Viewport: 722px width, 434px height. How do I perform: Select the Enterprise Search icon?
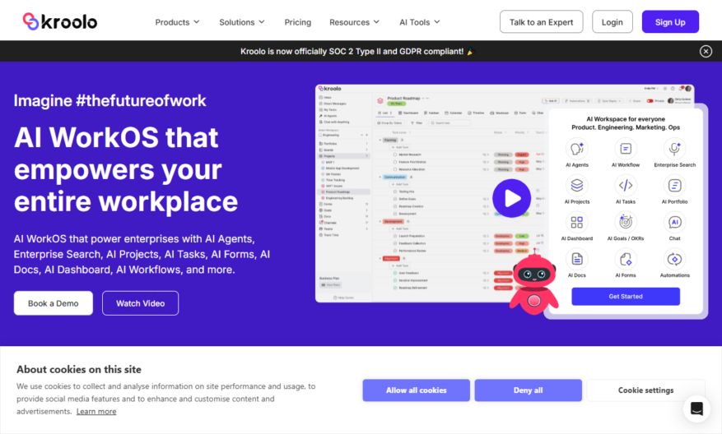tap(674, 149)
